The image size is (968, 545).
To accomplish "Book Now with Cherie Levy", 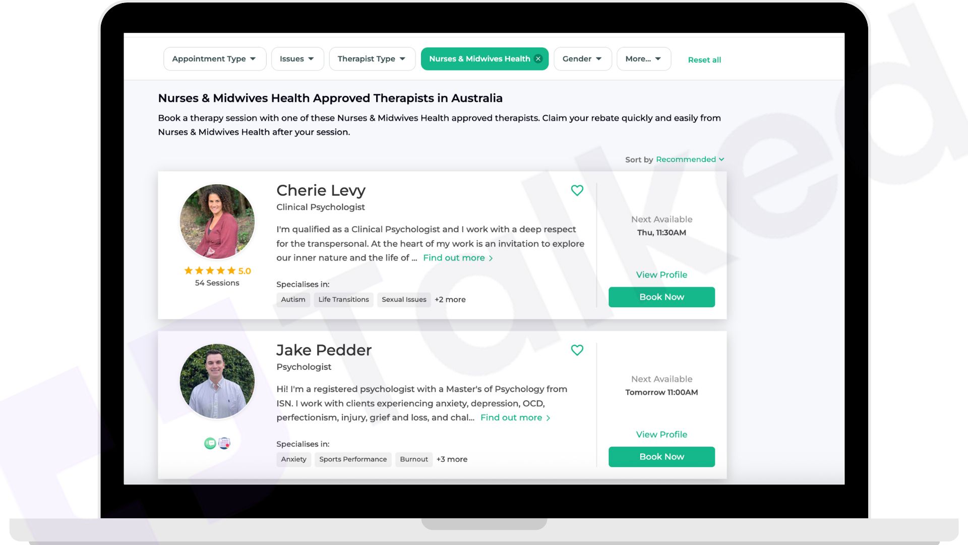I will [661, 297].
